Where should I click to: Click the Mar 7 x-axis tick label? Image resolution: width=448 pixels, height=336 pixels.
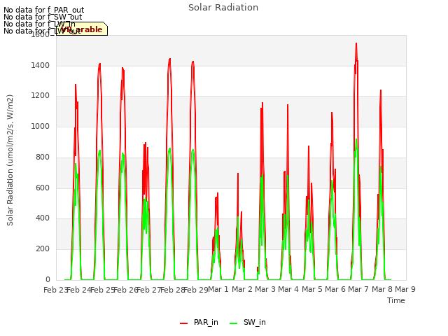pyautogui.click(x=358, y=289)
